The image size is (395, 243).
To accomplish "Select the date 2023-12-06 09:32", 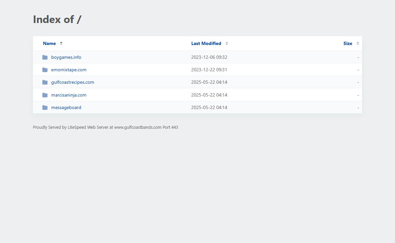I will coord(209,57).
